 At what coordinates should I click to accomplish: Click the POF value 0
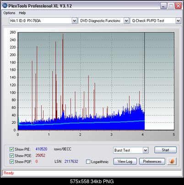37,161
